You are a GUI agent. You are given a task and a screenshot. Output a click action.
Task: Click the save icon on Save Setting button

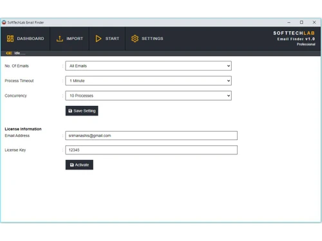coord(70,111)
